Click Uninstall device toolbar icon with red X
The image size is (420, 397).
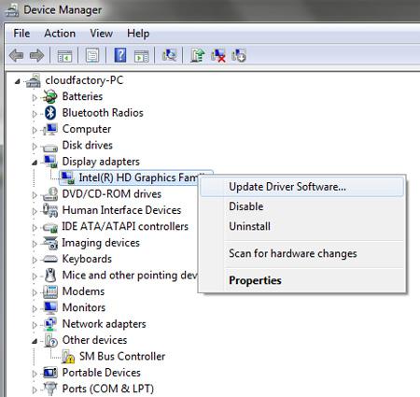pos(218,55)
